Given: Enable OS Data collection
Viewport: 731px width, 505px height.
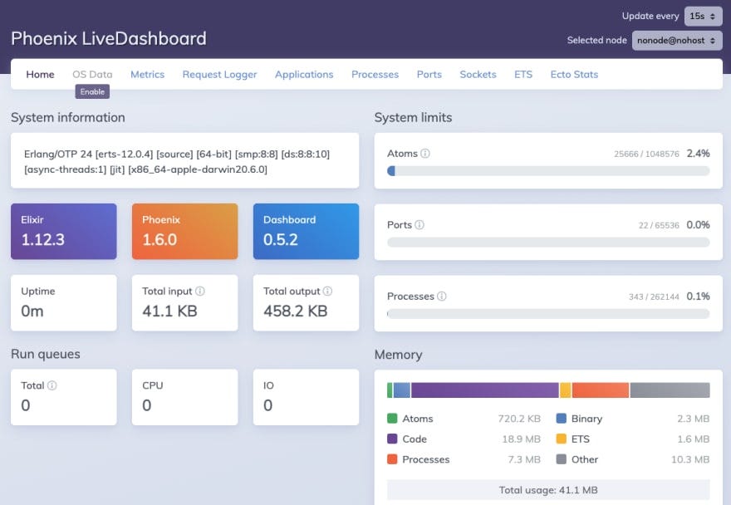Looking at the screenshot, I should point(92,91).
